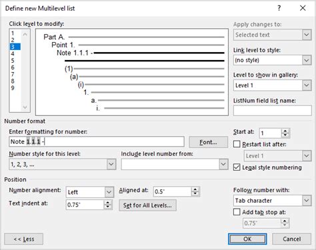Collapse the dialog with the Less button
The image size is (316, 250).
click(24, 239)
